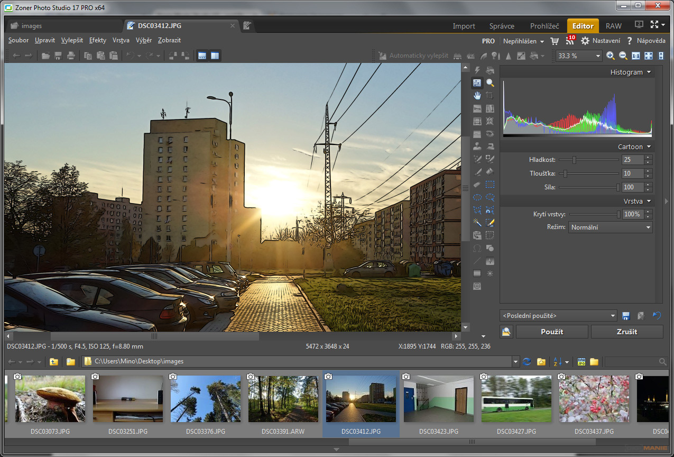Select the DSC03427.JPG bus thumbnail
Screen dimensions: 674x457
(x=516, y=399)
